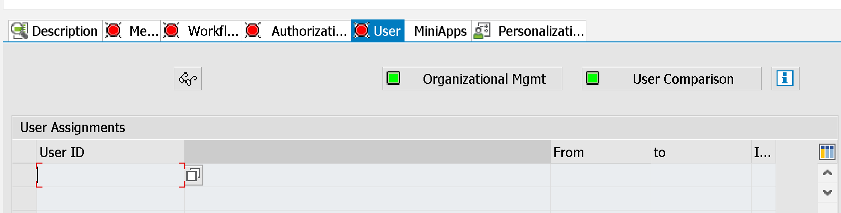This screenshot has height=213, width=841.
Task: Click the red icon on Authorizations tab
Action: pyautogui.click(x=253, y=31)
